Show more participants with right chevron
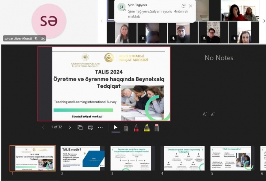This screenshot has width=266, height=181. click(264, 21)
